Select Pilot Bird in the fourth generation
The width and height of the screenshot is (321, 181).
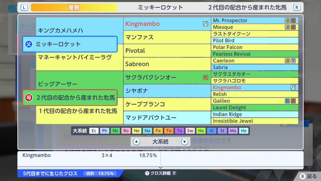pos(255,41)
